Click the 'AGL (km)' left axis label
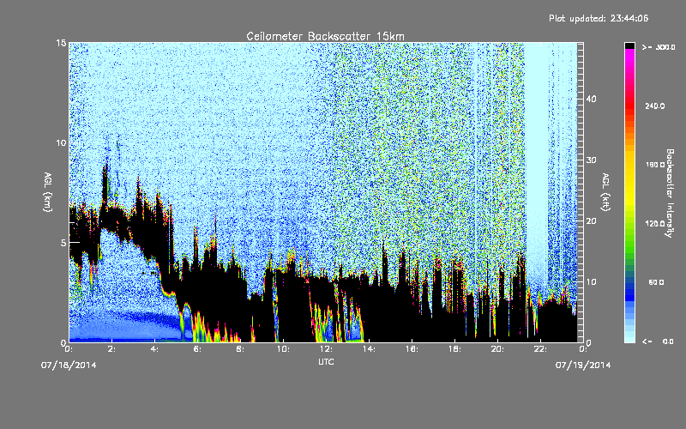Image resolution: width=686 pixels, height=429 pixels. 48,191
